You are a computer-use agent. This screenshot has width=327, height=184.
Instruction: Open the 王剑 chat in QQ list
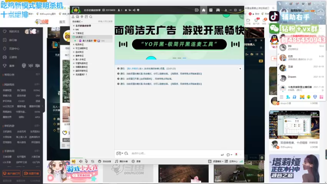pos(301,68)
